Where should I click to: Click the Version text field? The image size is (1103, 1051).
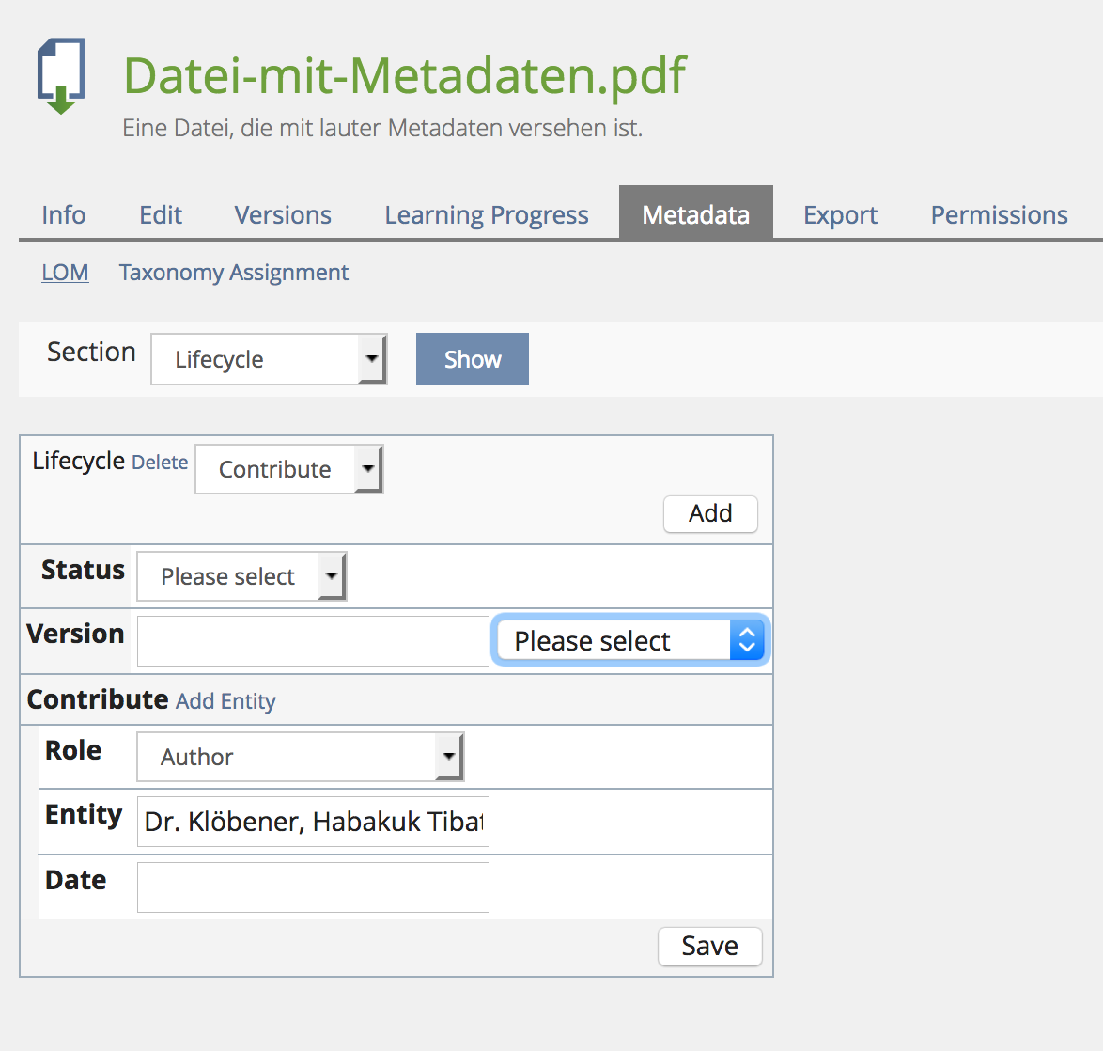[x=313, y=641]
